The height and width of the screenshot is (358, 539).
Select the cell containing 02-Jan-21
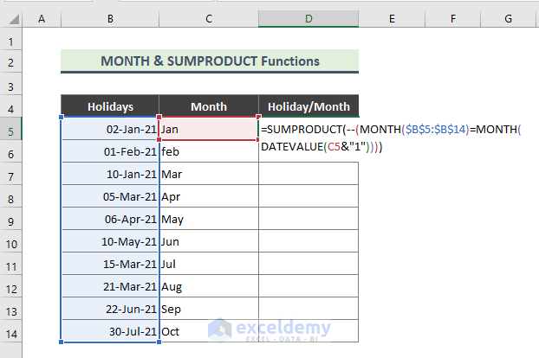(x=110, y=129)
